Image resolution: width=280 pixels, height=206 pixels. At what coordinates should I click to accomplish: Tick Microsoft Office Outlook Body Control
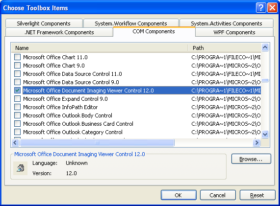[x=17, y=115]
